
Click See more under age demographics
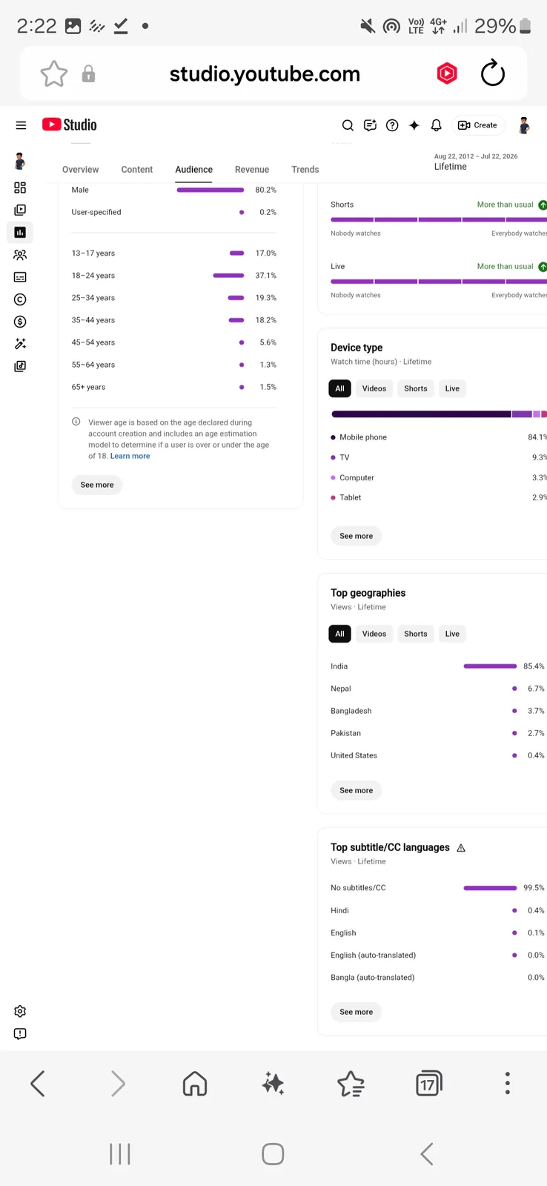tap(97, 485)
